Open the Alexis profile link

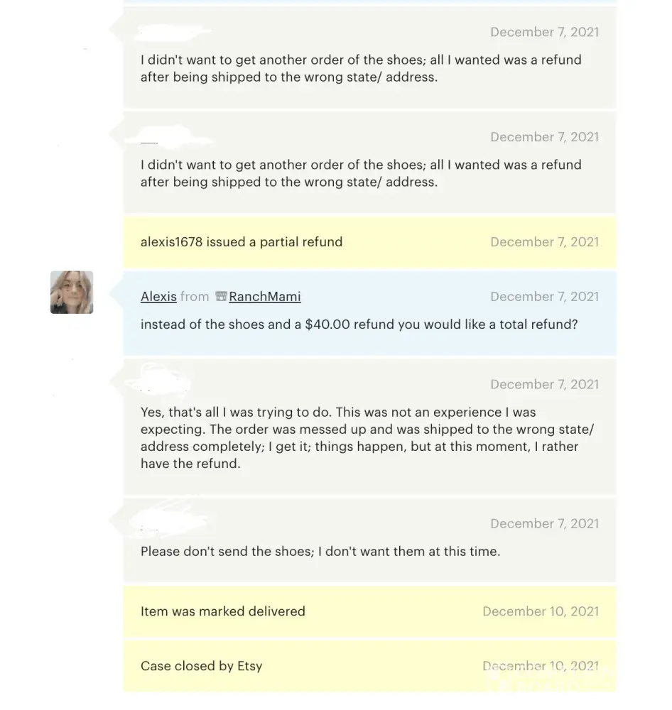[x=158, y=297]
